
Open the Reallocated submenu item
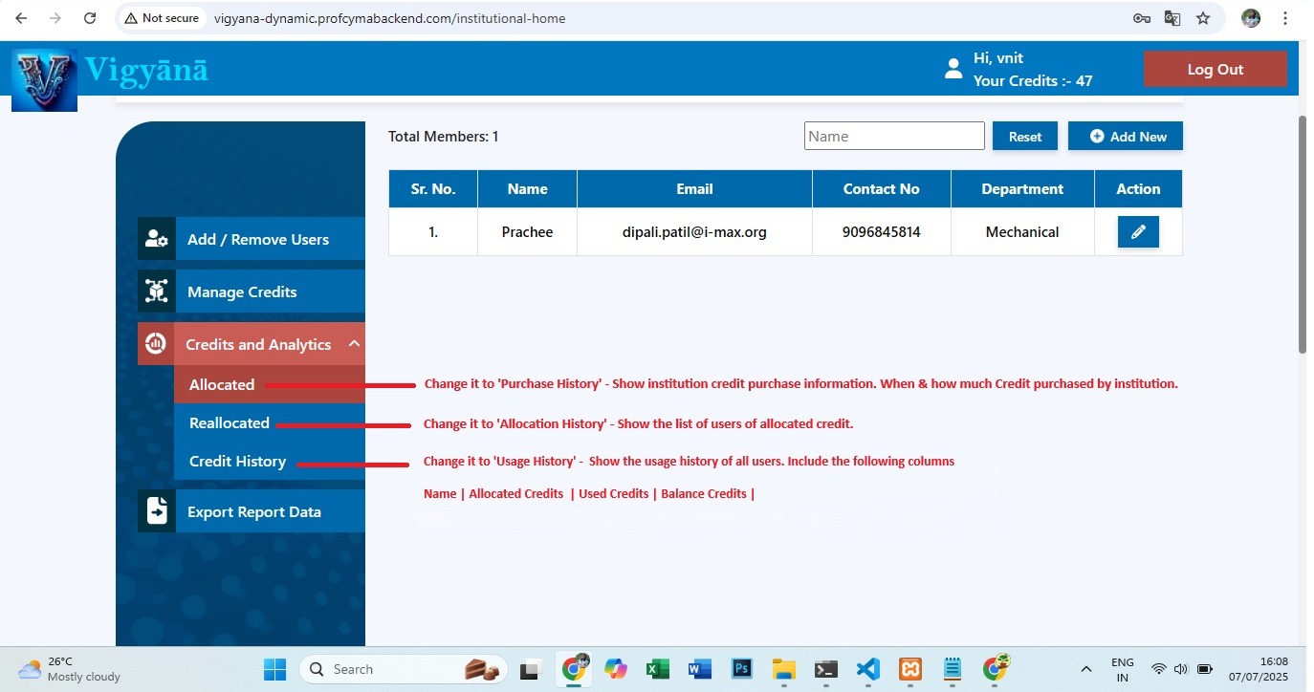click(230, 422)
